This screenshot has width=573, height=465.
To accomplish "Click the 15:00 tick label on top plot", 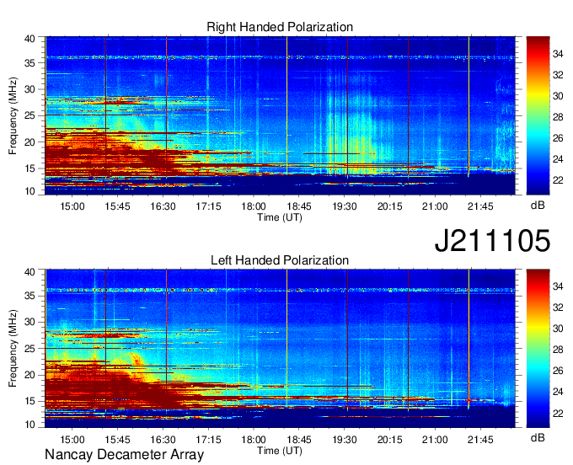I will 72,206.
